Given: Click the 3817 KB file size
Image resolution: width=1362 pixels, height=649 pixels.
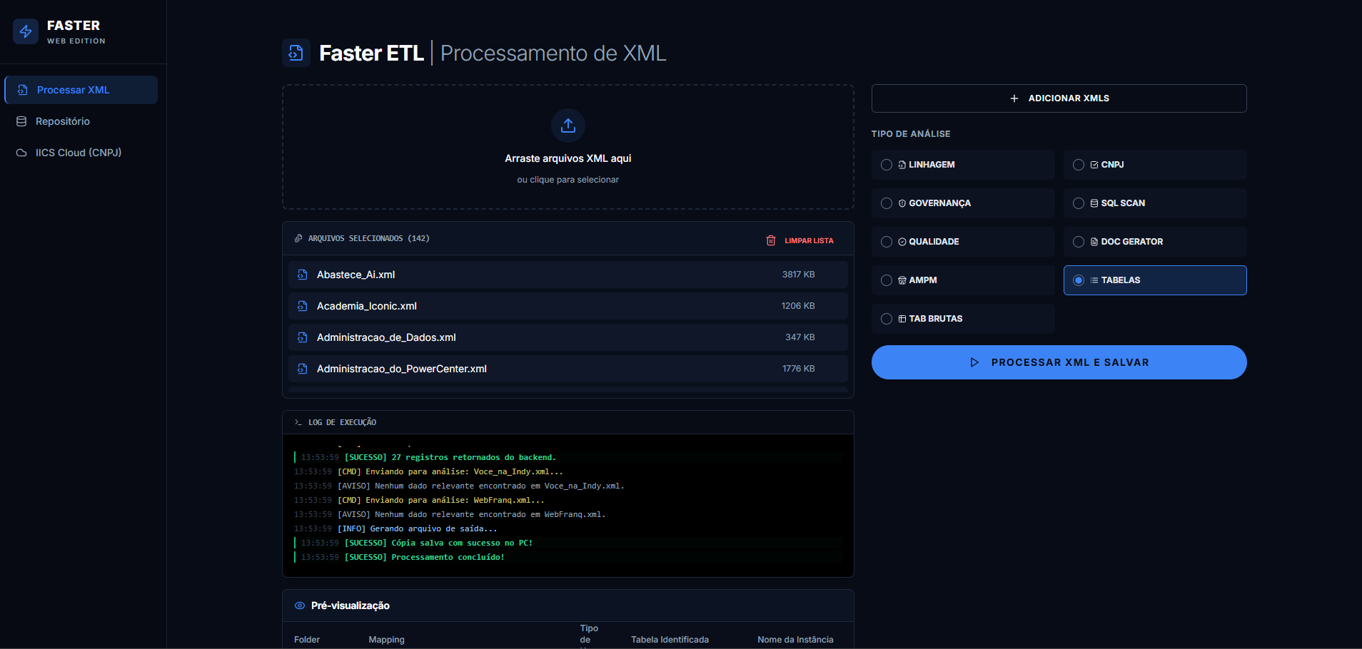Looking at the screenshot, I should point(798,275).
